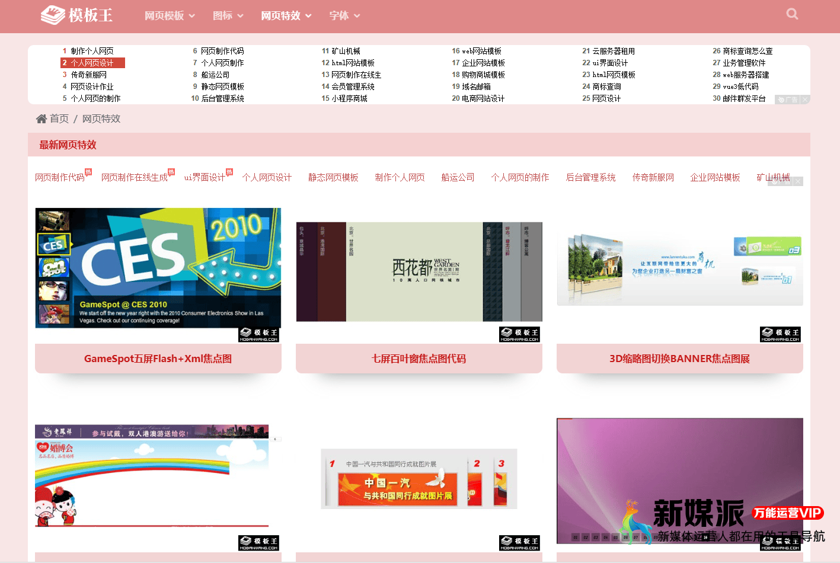Click the 模板王 site logo

click(x=76, y=15)
